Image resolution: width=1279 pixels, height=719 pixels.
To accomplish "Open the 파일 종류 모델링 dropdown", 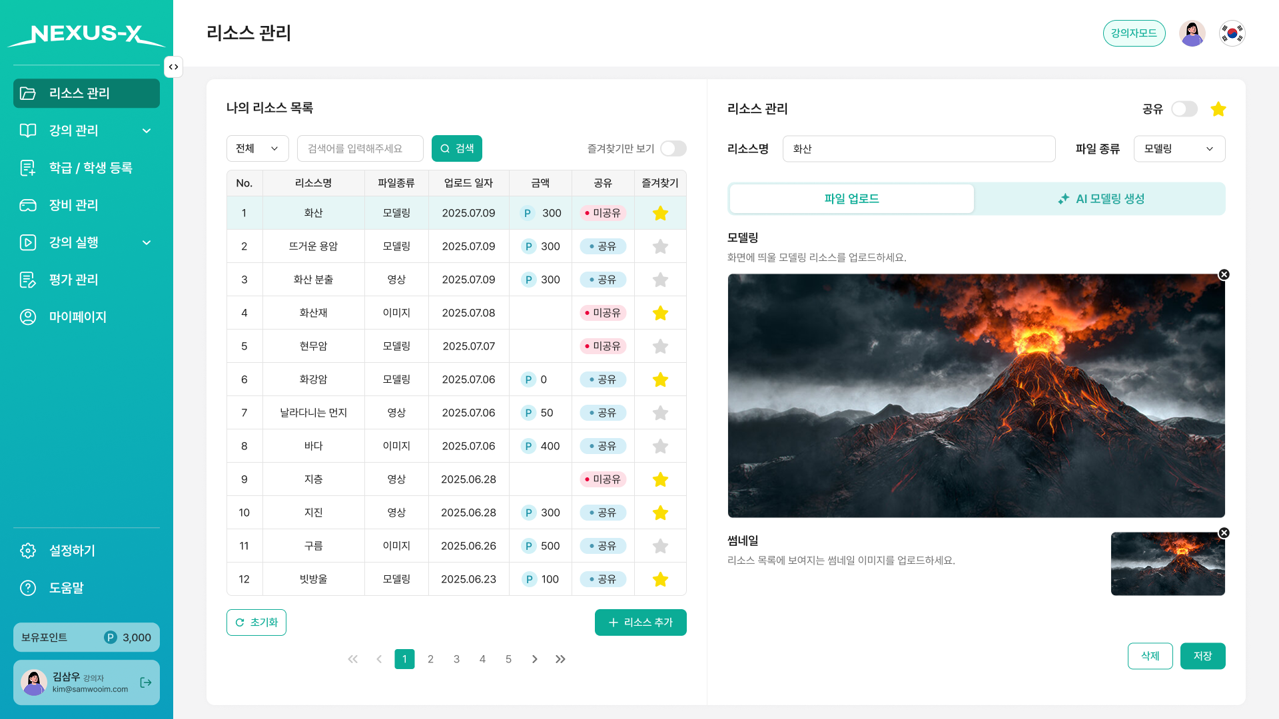I will coord(1178,148).
